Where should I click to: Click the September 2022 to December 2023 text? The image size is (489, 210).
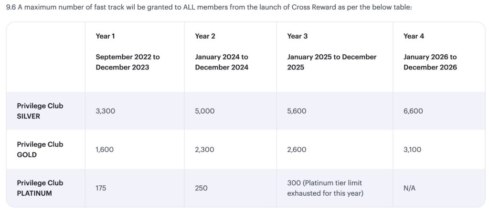(128, 62)
